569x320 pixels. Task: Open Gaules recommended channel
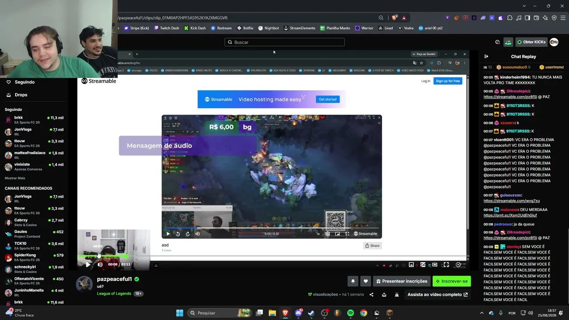tap(34, 234)
